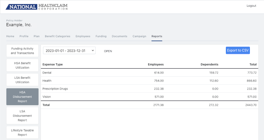Viewport: 264px width, 140px height.
Task: Expand the 2023-01-01 - 2023-12-31 date range dropdown
Action: (69, 50)
